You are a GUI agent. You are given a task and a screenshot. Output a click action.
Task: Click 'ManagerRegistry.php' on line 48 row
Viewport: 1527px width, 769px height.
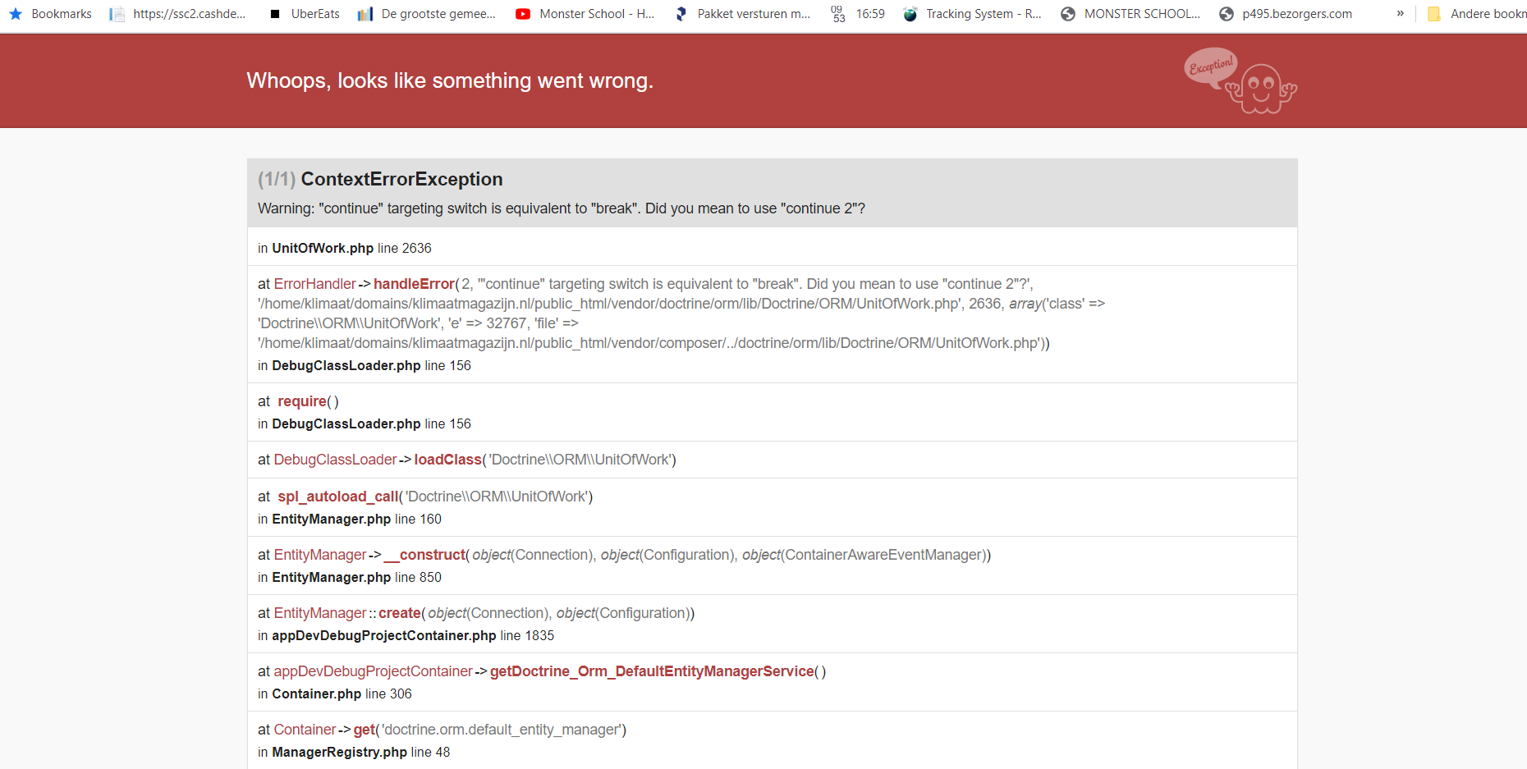tap(340, 752)
